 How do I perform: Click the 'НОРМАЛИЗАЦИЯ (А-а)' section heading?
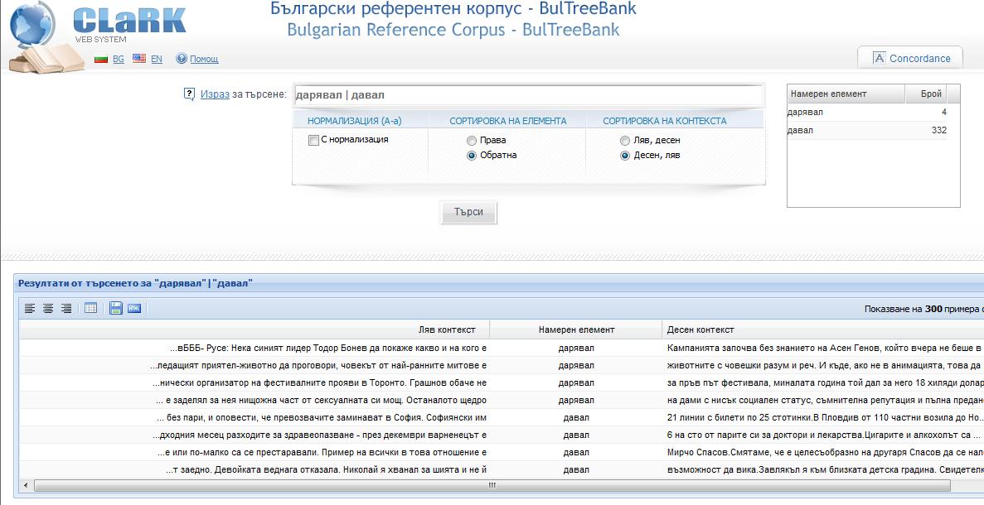coord(355,121)
